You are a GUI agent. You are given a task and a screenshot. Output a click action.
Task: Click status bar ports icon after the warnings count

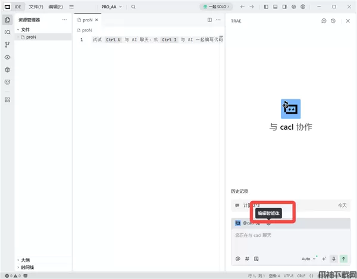26,276
